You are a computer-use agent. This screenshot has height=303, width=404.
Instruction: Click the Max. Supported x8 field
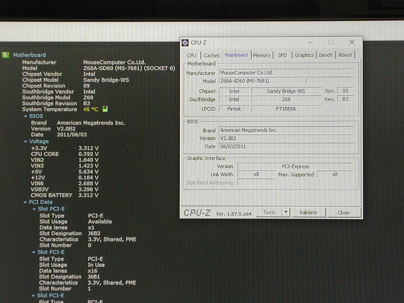[335, 174]
